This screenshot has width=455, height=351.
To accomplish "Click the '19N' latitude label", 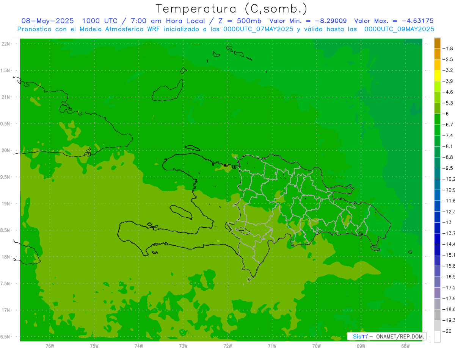I will coord(6,204).
